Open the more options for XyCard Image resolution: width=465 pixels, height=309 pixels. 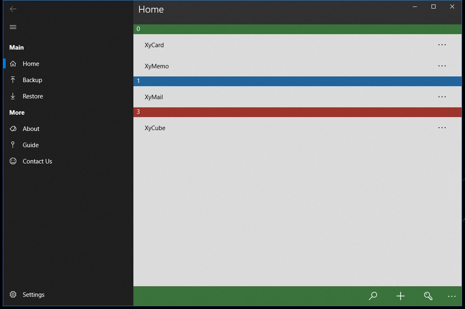[442, 45]
